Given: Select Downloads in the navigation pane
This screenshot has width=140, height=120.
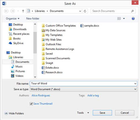Looking at the screenshot, I should 17,29.
